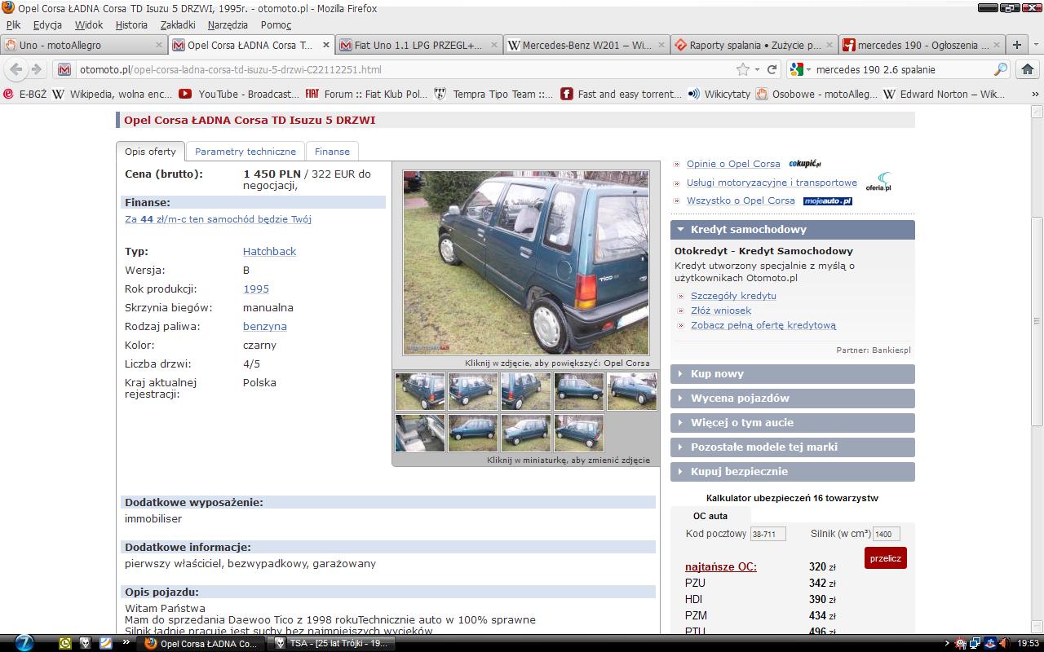
Task: Expand the Pozostałe modele tej marki section
Action: tap(793, 447)
